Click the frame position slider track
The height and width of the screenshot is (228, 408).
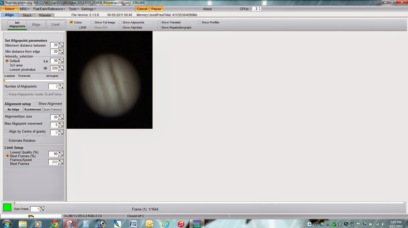[x=209, y=203]
